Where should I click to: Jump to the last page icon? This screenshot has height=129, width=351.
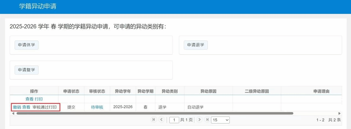click(x=207, y=120)
